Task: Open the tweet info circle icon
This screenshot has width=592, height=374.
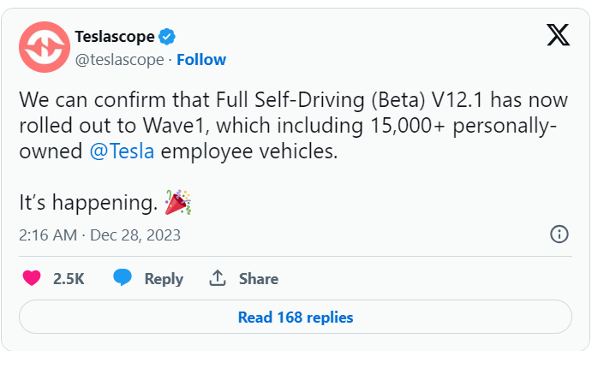Action: coord(559,234)
